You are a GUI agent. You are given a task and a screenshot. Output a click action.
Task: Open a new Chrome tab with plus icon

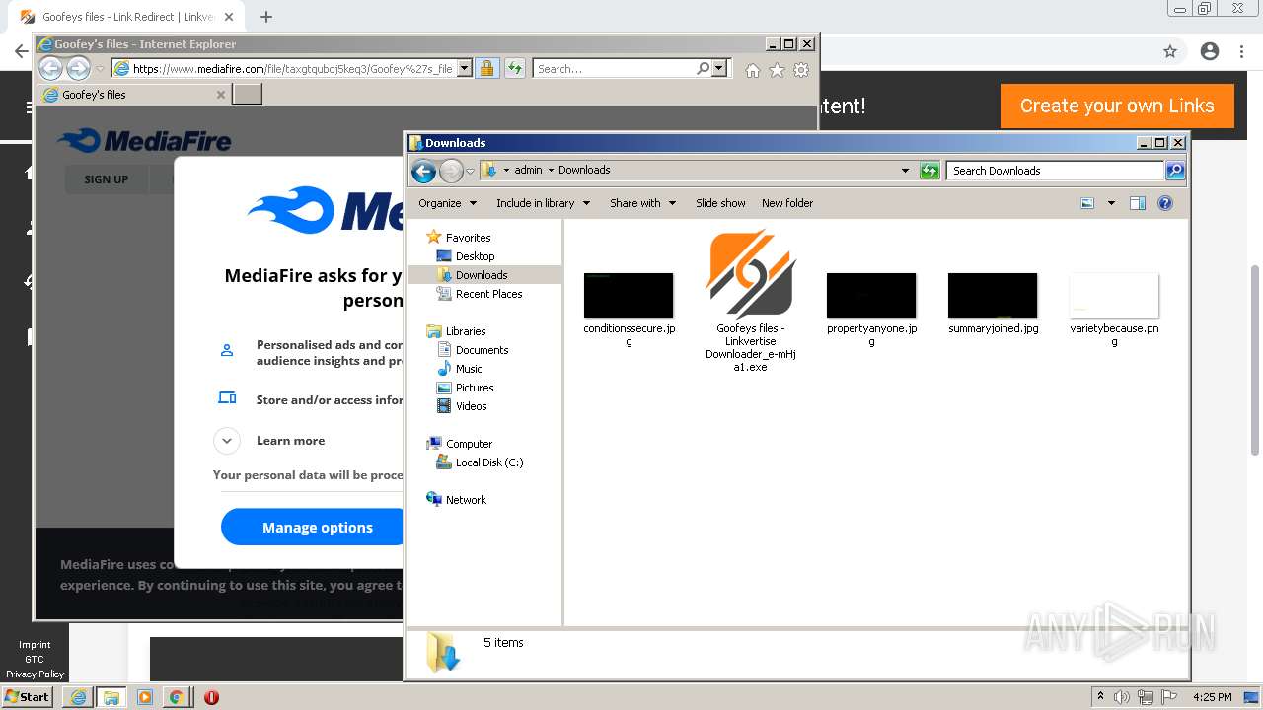click(266, 17)
